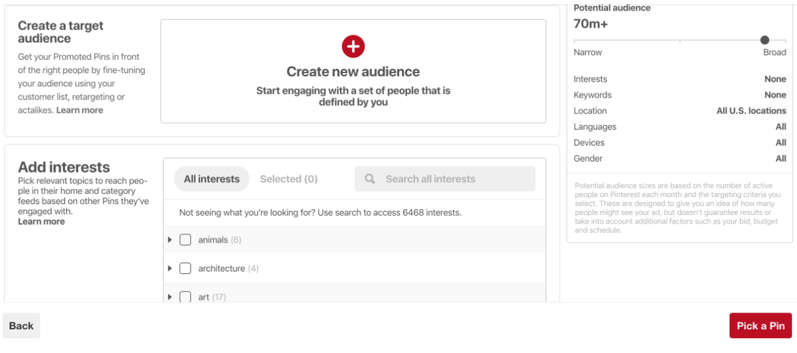This screenshot has width=797, height=353.
Task: Click the Pick a Pin button
Action: 760,326
